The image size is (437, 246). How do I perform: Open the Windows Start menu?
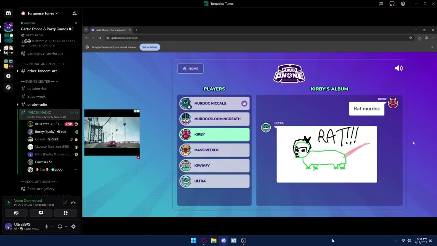194,241
